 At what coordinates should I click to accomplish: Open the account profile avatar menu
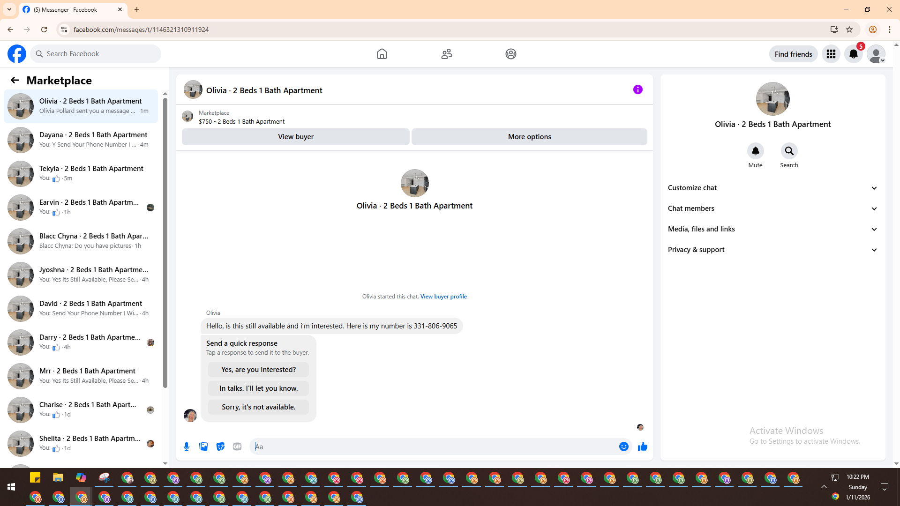click(876, 54)
